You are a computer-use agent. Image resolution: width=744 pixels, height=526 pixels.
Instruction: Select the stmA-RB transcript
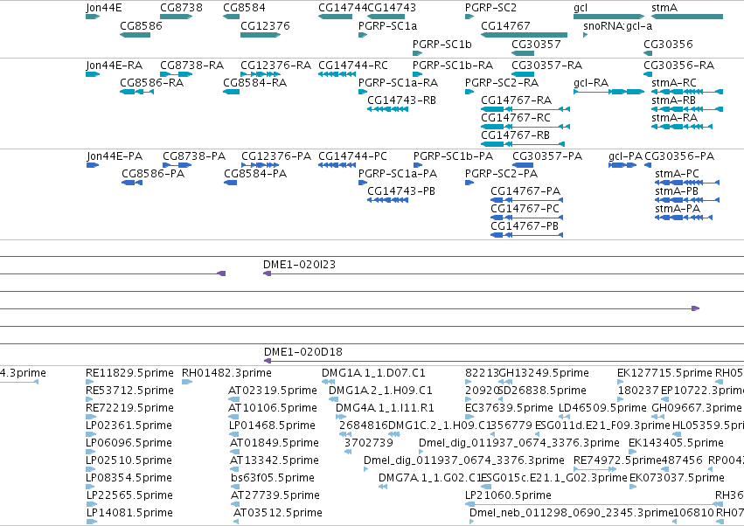coord(687,109)
